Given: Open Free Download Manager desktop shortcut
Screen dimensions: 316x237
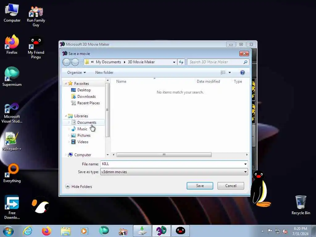Looking at the screenshot, I should click(x=12, y=208).
